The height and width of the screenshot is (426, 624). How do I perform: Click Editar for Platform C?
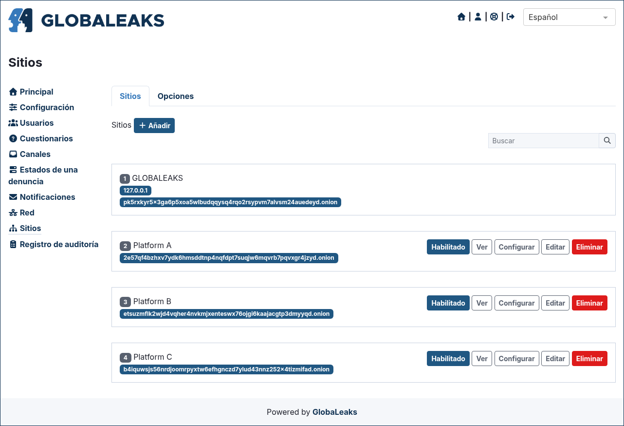(555, 359)
